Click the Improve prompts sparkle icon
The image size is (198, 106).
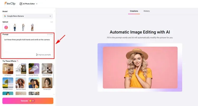click(x=37, y=55)
